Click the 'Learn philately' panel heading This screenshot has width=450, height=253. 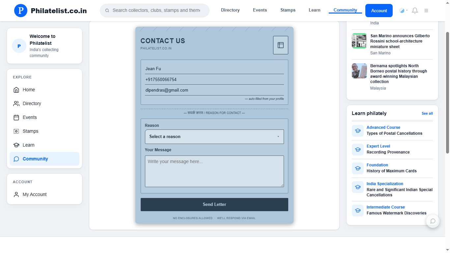click(369, 113)
